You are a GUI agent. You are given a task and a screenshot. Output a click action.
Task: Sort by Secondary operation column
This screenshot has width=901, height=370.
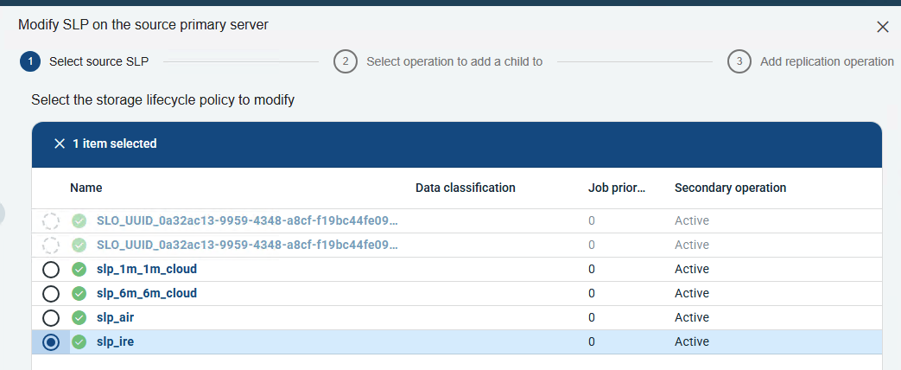[x=730, y=188]
